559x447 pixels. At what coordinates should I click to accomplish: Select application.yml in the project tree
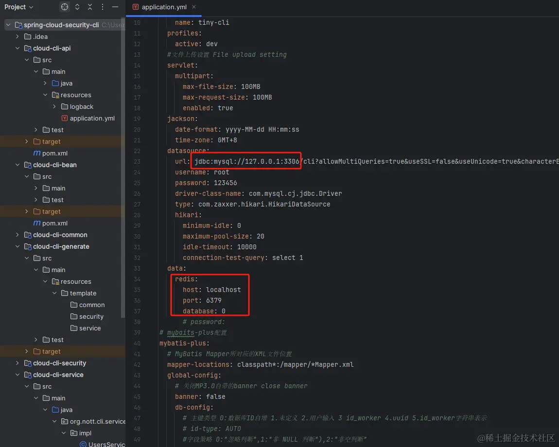click(92, 118)
